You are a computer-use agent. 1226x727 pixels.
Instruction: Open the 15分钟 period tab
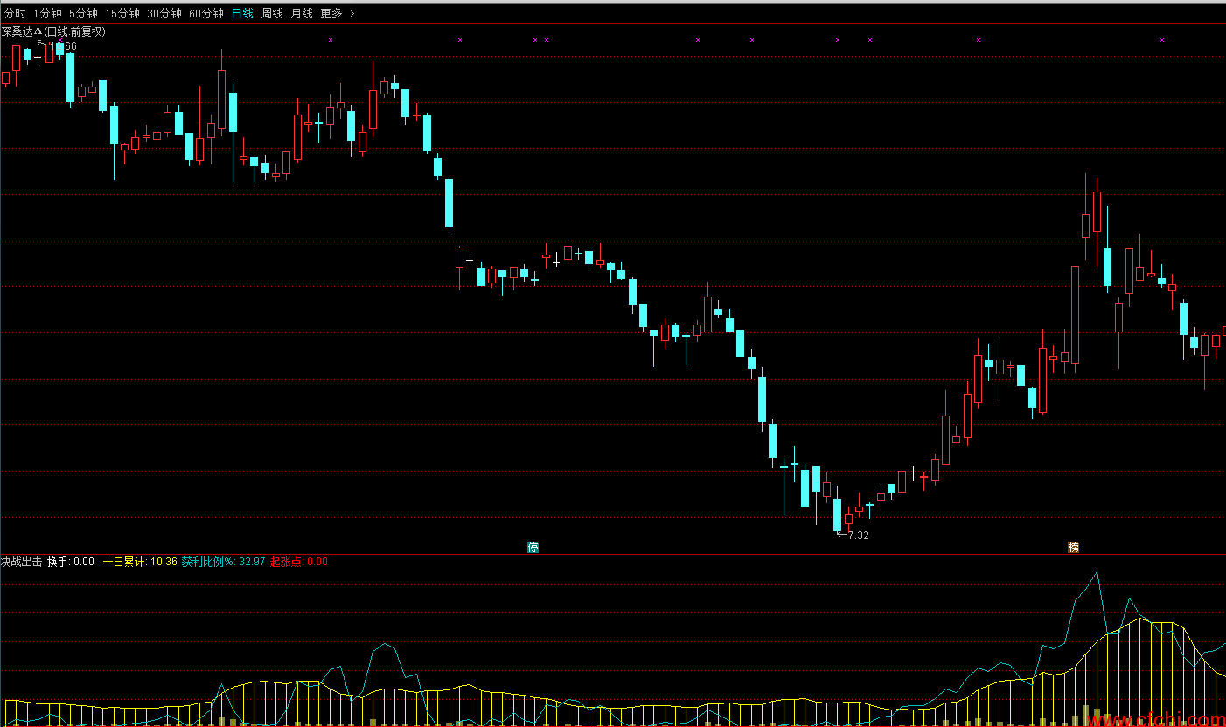coord(122,13)
